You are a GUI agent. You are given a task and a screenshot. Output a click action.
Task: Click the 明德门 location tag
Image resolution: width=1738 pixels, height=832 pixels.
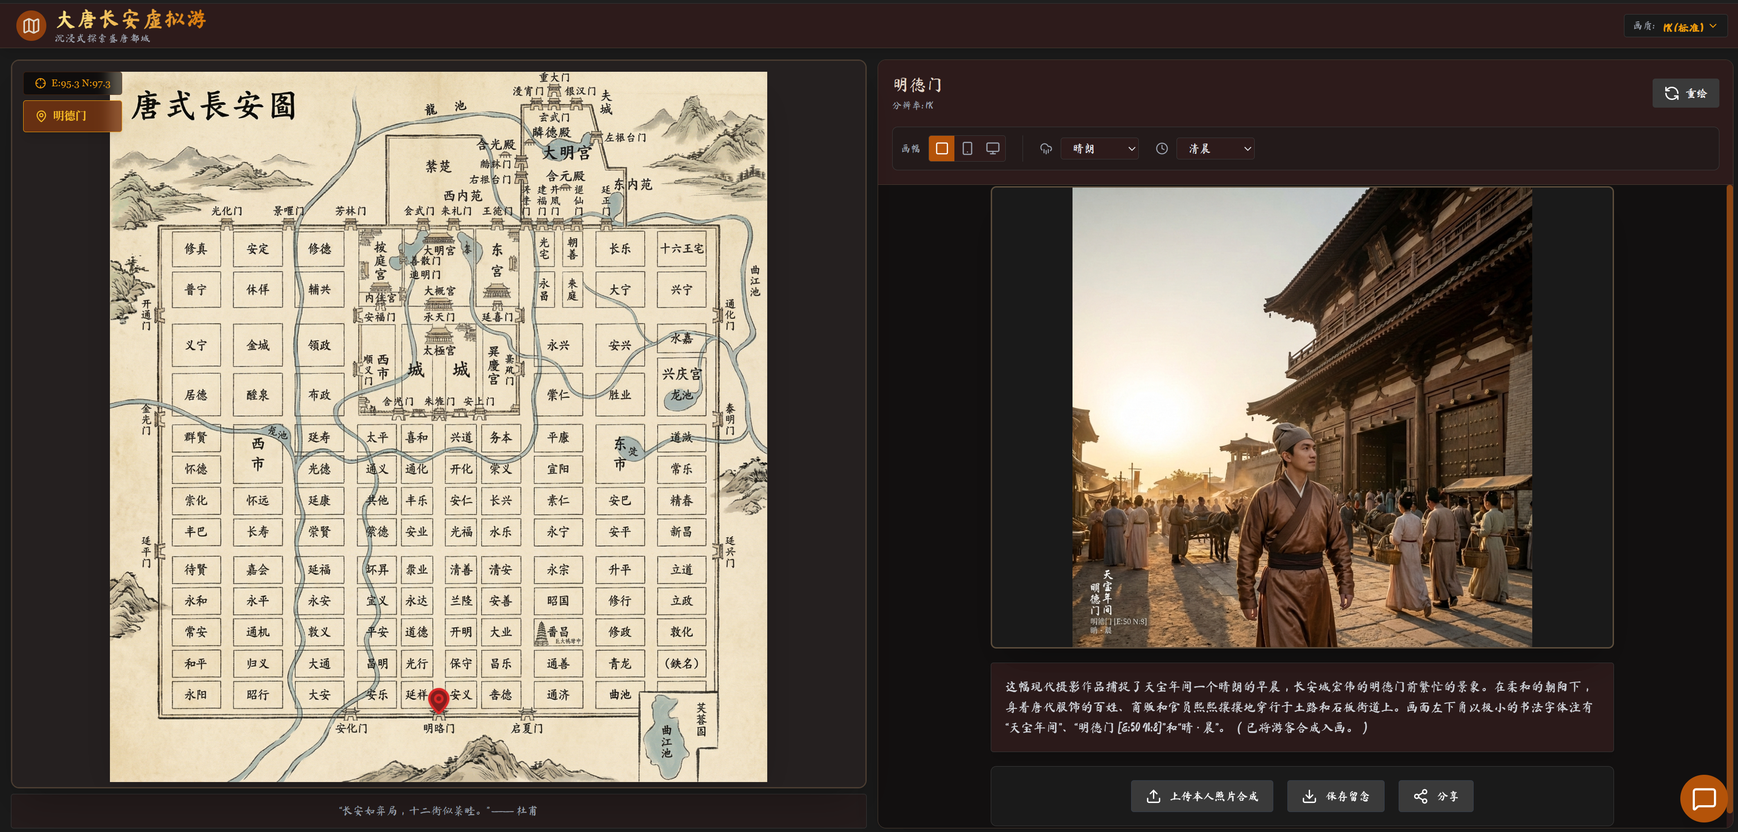[72, 116]
